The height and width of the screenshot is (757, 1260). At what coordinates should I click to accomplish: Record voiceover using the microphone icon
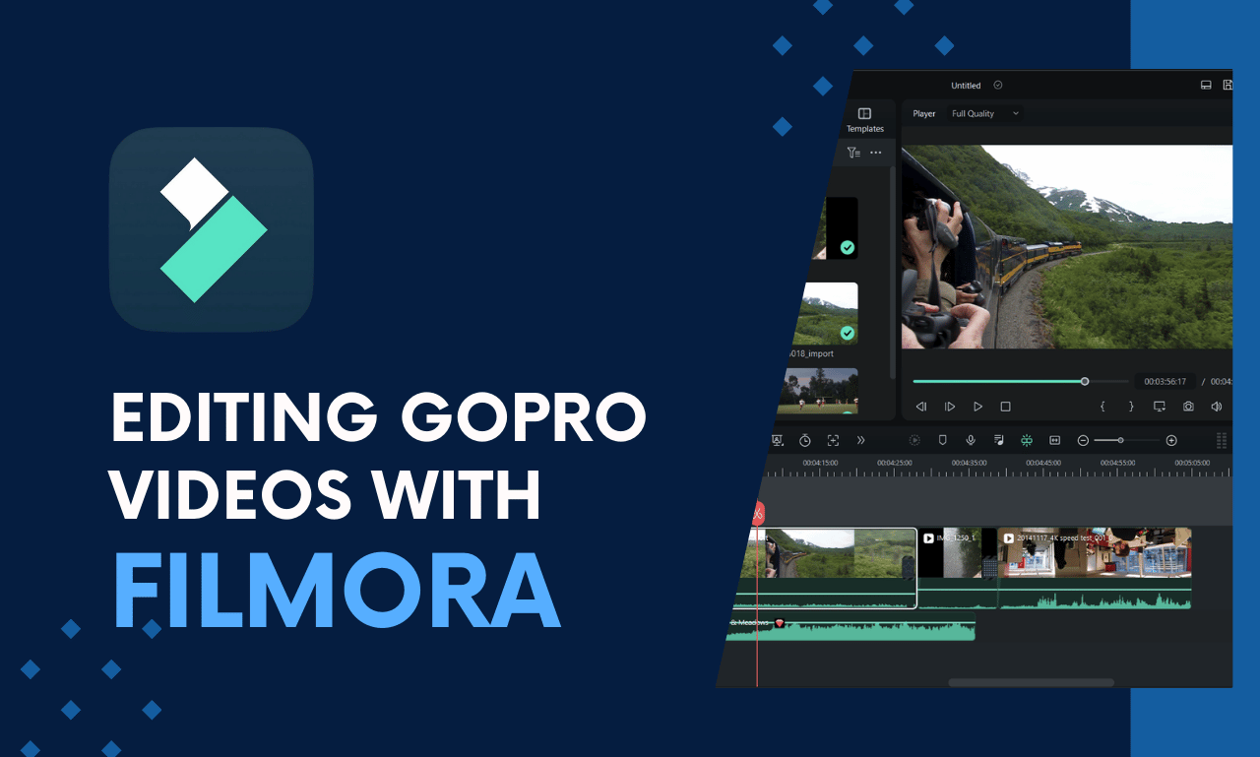pyautogui.click(x=971, y=440)
